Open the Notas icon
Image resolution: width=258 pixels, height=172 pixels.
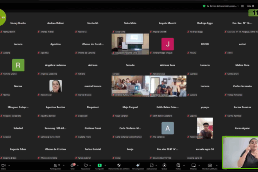tap(178, 165)
